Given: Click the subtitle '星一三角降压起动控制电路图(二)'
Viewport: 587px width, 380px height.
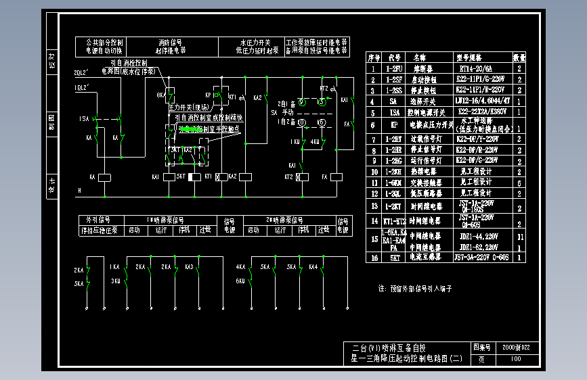Looking at the screenshot, I should [406, 358].
